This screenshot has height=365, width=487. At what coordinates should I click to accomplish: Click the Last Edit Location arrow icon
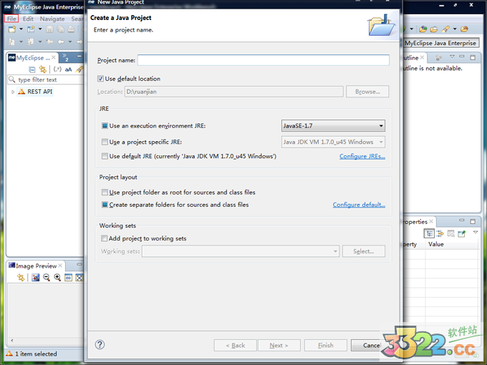click(49, 42)
